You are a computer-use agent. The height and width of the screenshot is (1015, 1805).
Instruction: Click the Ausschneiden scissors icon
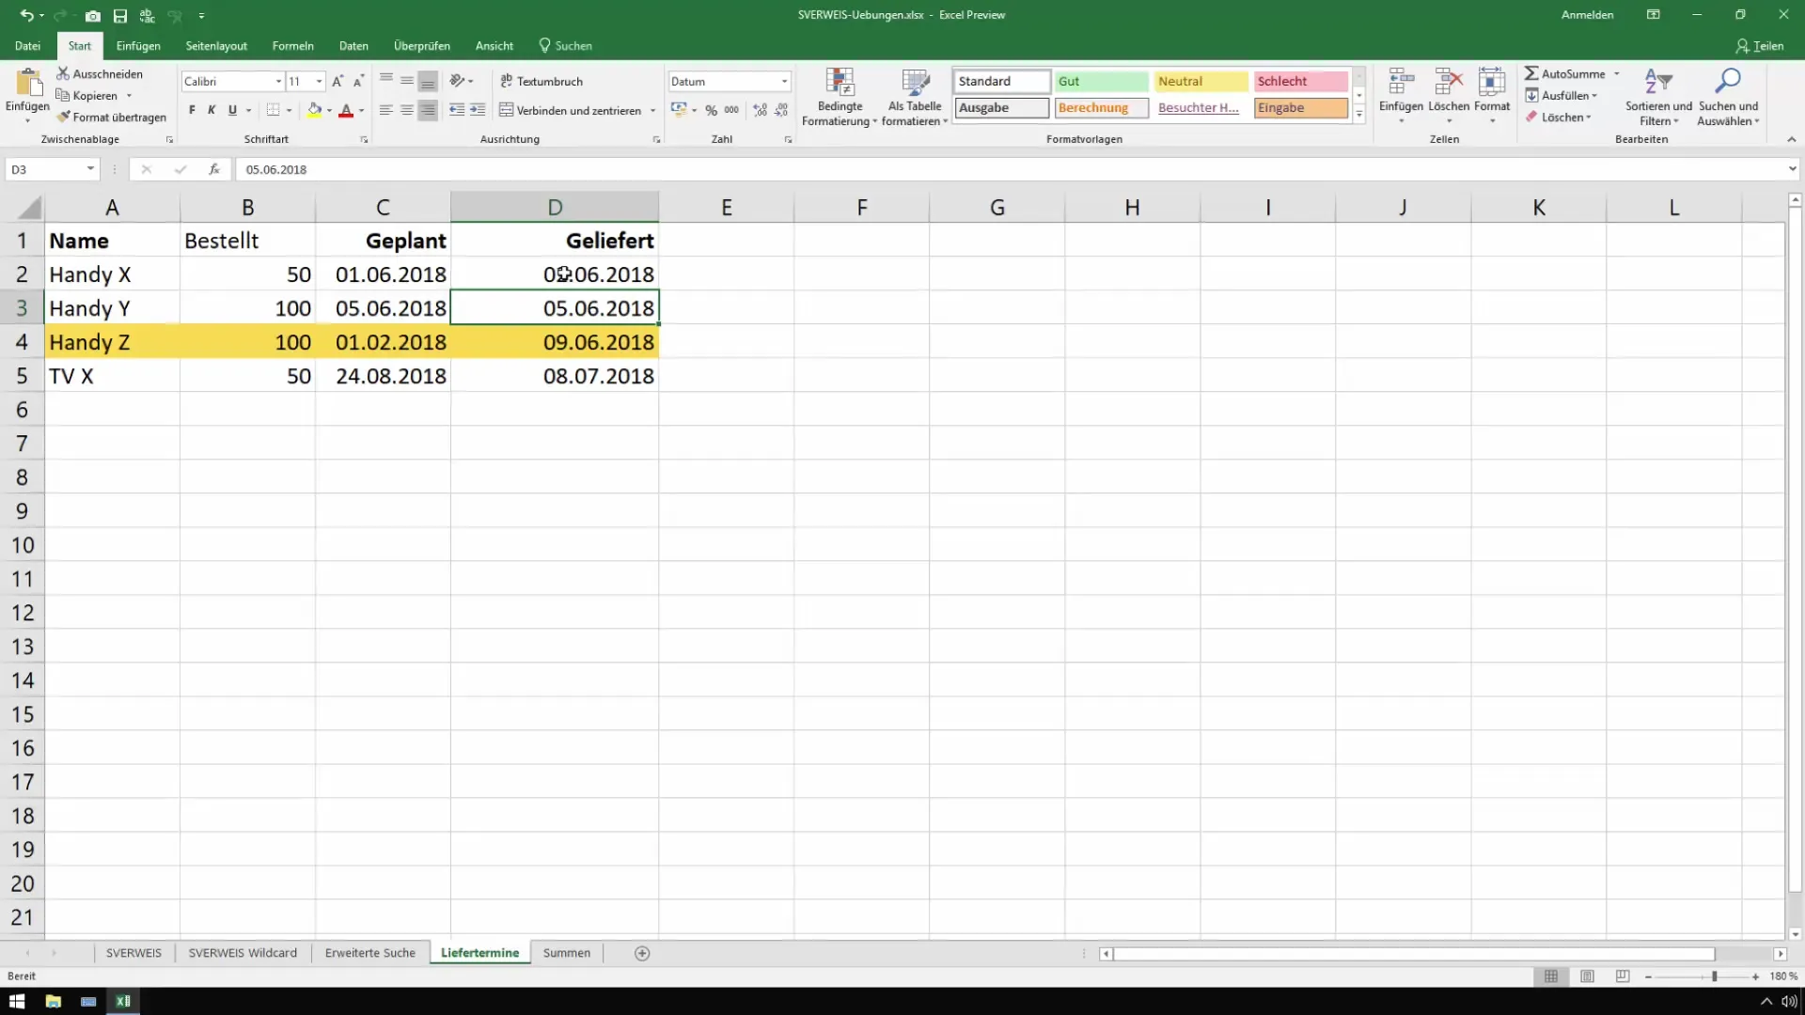click(x=63, y=73)
